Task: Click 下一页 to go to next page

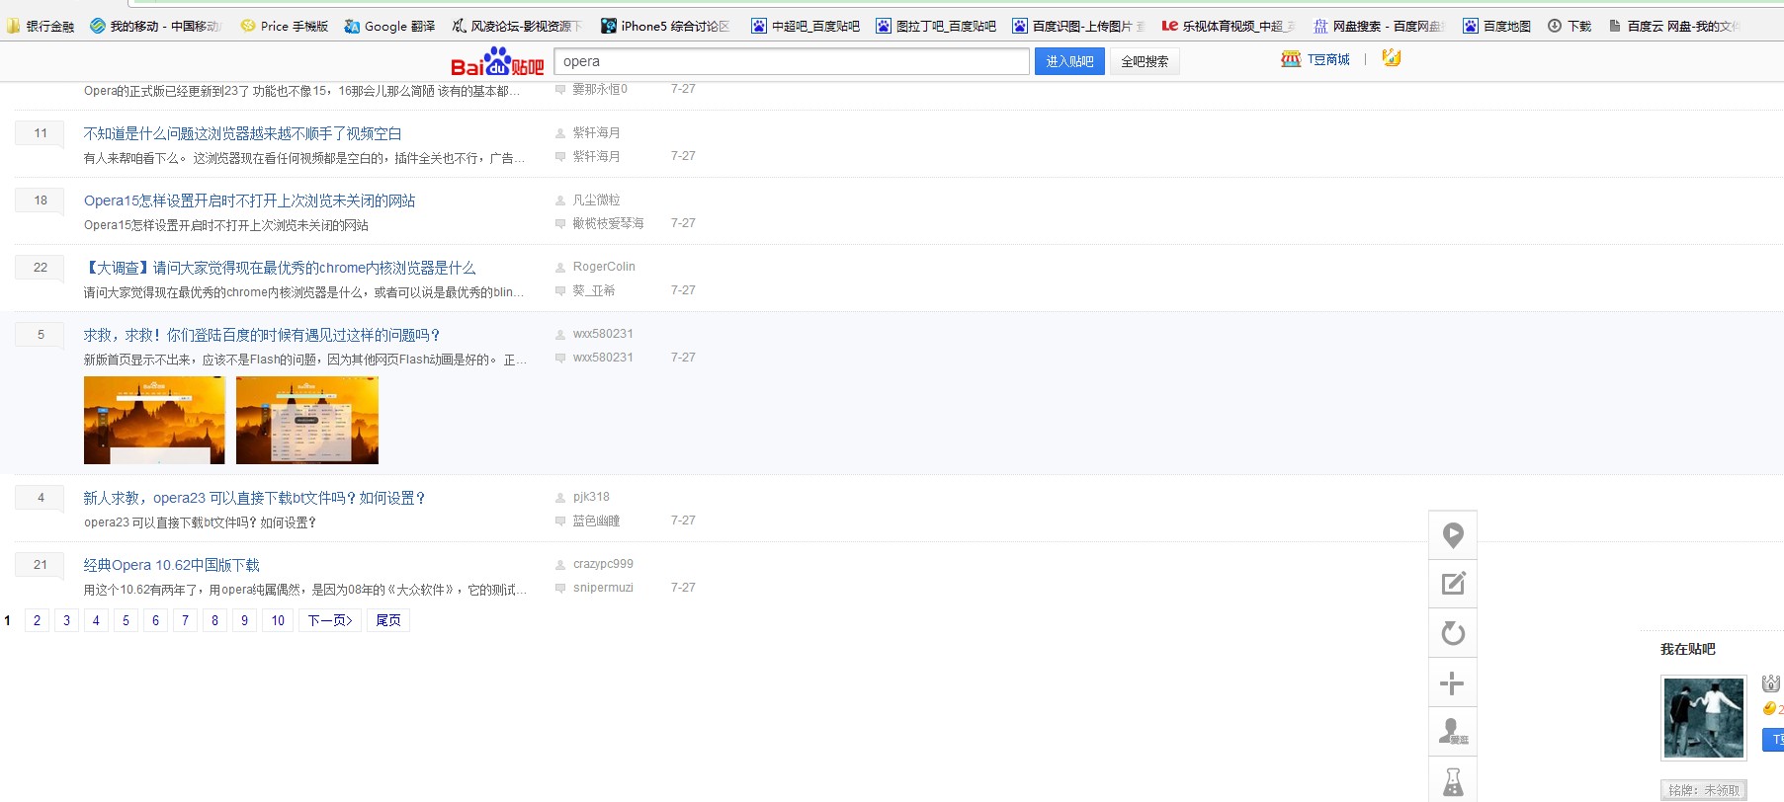Action: (330, 620)
